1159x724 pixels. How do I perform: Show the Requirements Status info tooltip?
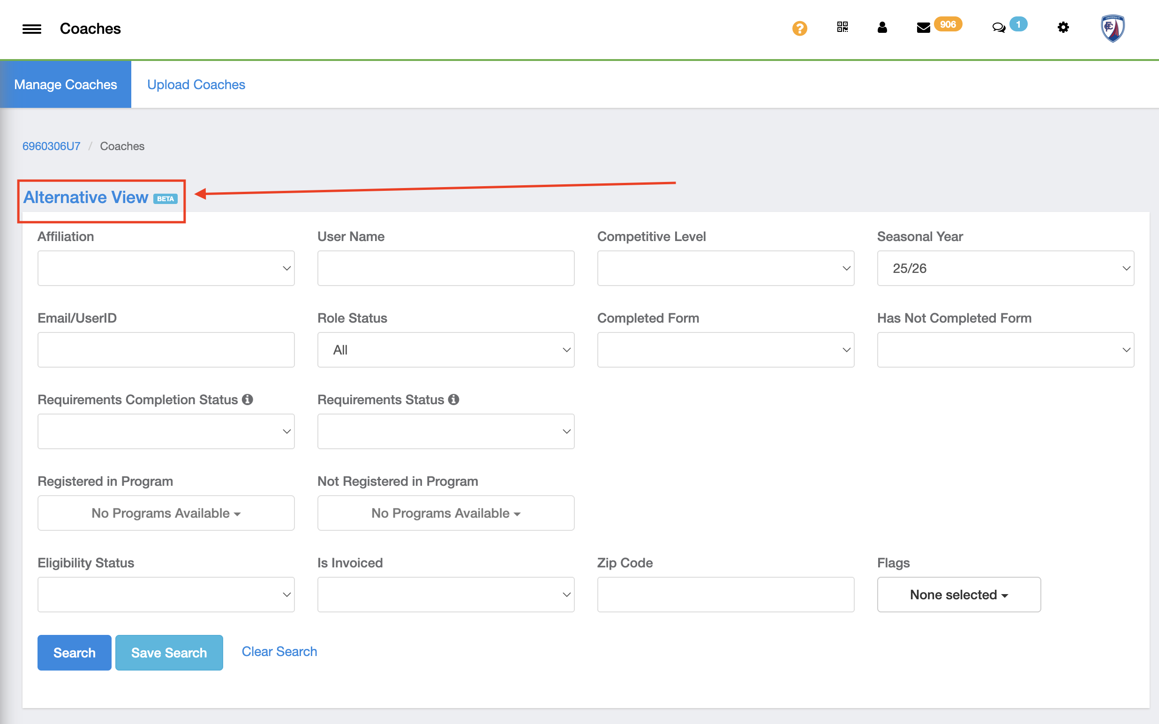453,400
